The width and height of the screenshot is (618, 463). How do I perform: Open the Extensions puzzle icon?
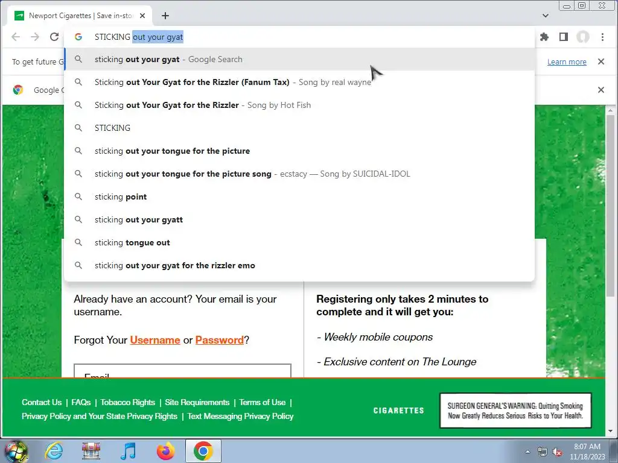pyautogui.click(x=544, y=37)
